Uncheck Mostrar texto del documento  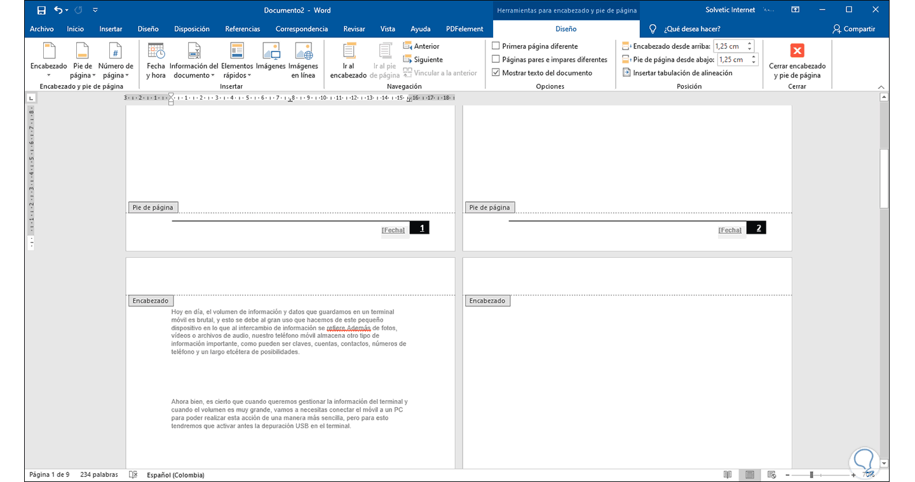click(x=496, y=73)
